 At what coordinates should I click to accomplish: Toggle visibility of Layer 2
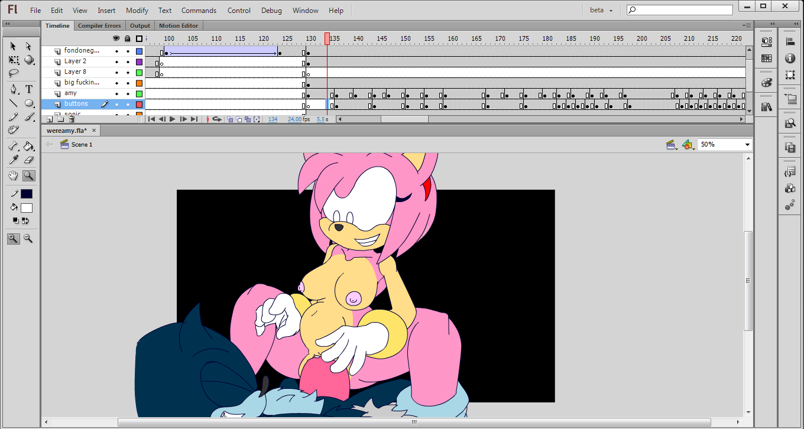click(x=116, y=61)
